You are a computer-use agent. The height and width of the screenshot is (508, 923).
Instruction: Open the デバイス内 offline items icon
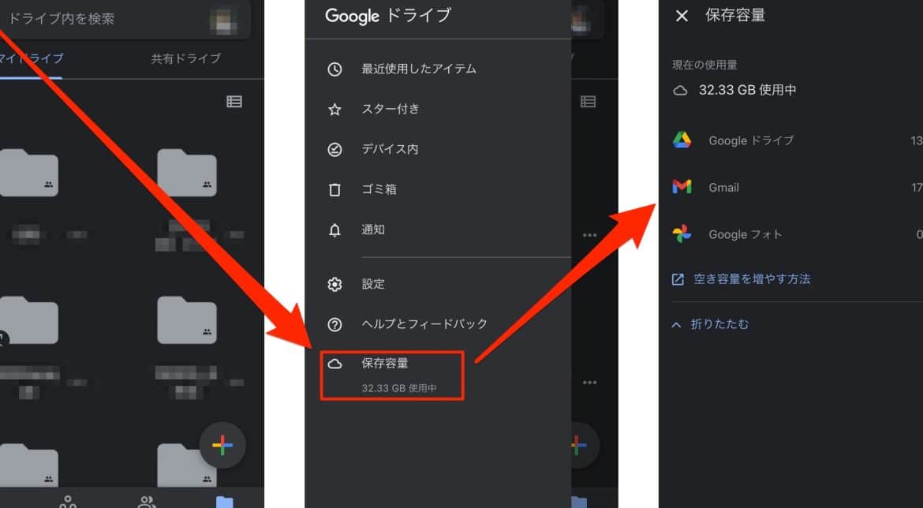tap(334, 149)
